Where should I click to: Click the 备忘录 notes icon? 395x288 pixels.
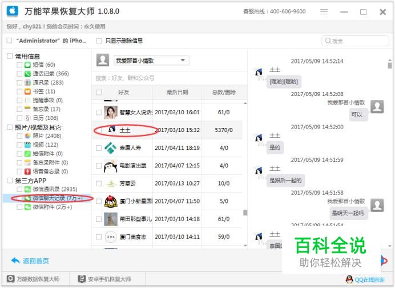click(27, 109)
